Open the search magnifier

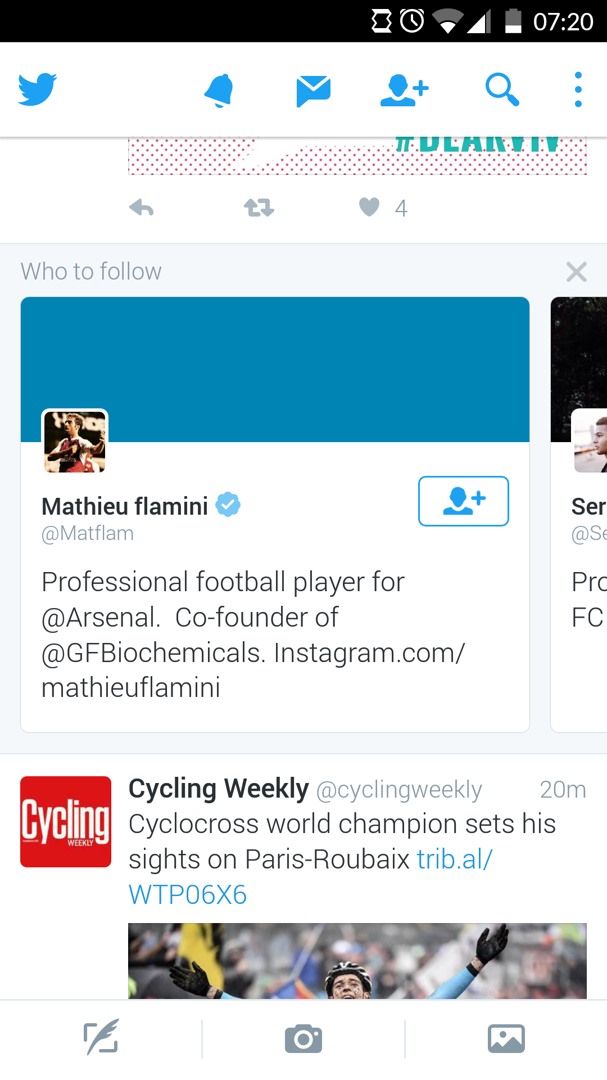[502, 89]
